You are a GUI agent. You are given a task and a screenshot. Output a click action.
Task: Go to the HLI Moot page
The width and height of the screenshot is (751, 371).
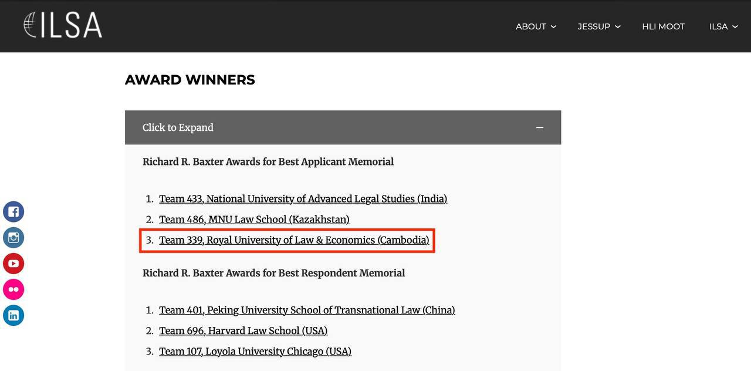point(663,26)
